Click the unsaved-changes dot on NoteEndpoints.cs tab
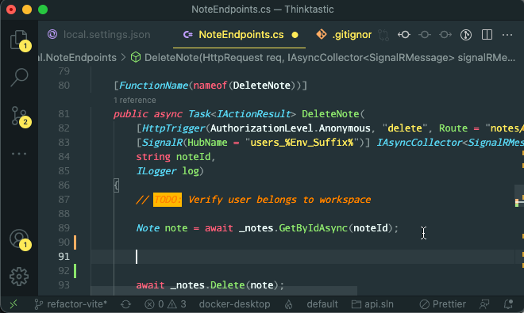The width and height of the screenshot is (524, 313). click(x=295, y=35)
